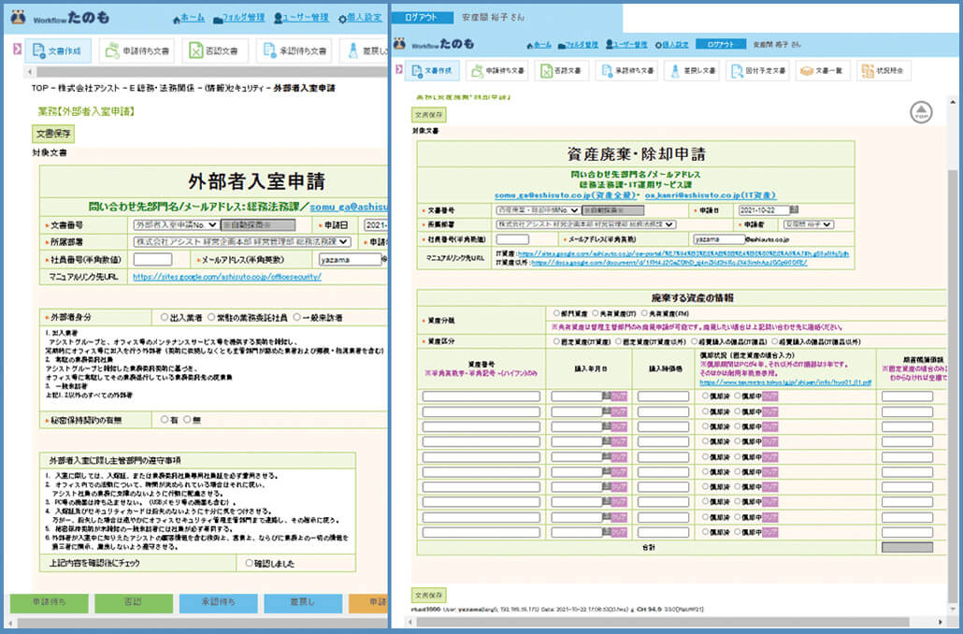Open 申請者 dropdown in right window
The width and height of the screenshot is (963, 634).
coord(809,224)
